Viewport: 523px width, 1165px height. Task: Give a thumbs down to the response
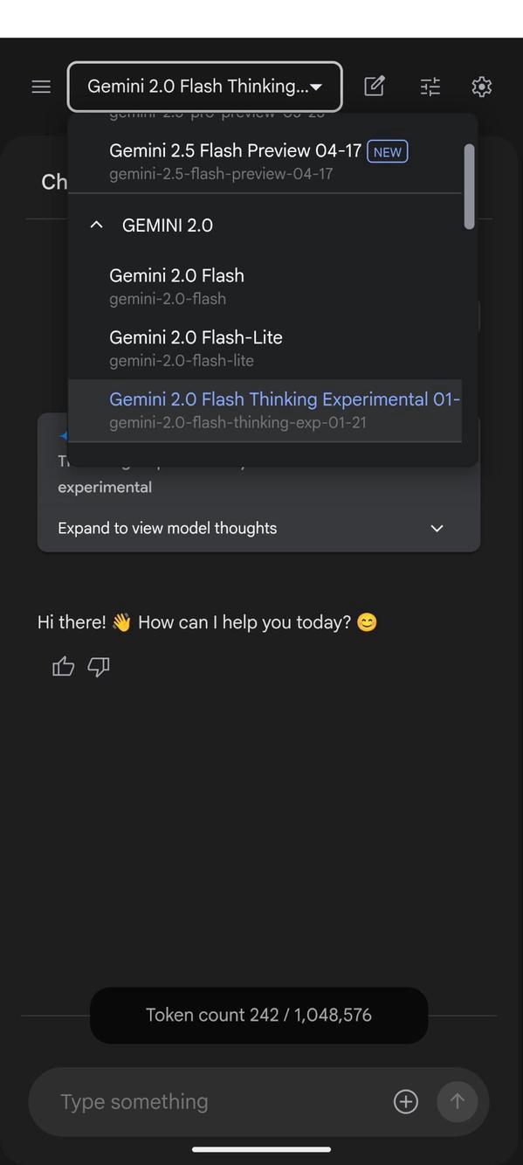pyautogui.click(x=98, y=667)
